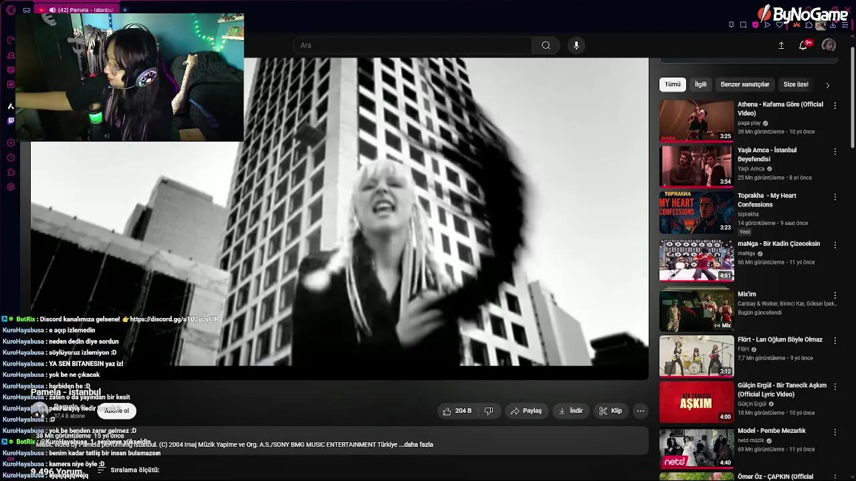Image resolution: width=856 pixels, height=481 pixels.
Task: Click the pink shield toolbar icon
Action: coord(755,25)
